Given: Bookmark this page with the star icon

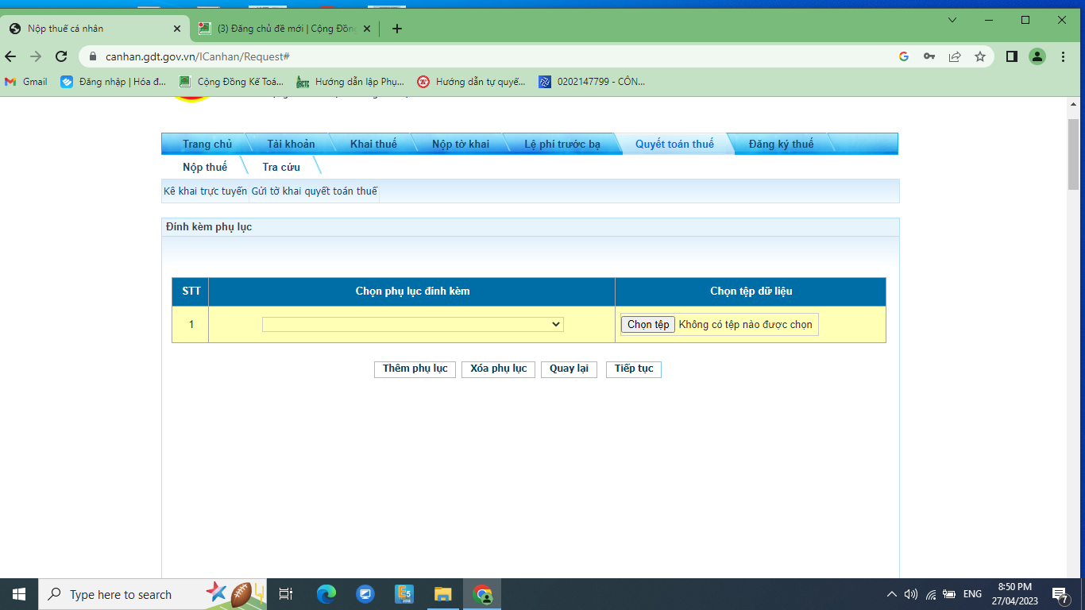Looking at the screenshot, I should pyautogui.click(x=980, y=56).
